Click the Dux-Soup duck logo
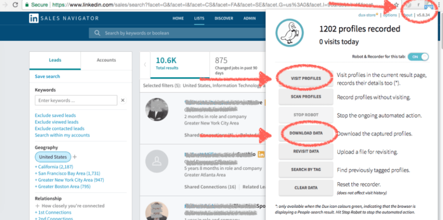Image resolution: width=443 pixels, height=220 pixels. point(290,35)
